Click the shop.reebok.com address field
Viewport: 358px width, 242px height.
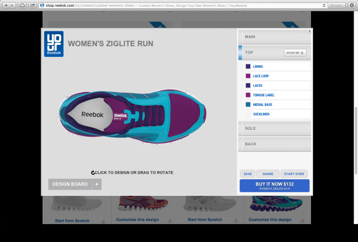(182, 5)
